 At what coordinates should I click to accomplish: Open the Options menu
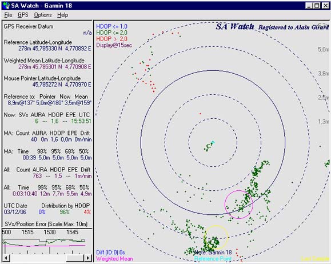[43, 15]
